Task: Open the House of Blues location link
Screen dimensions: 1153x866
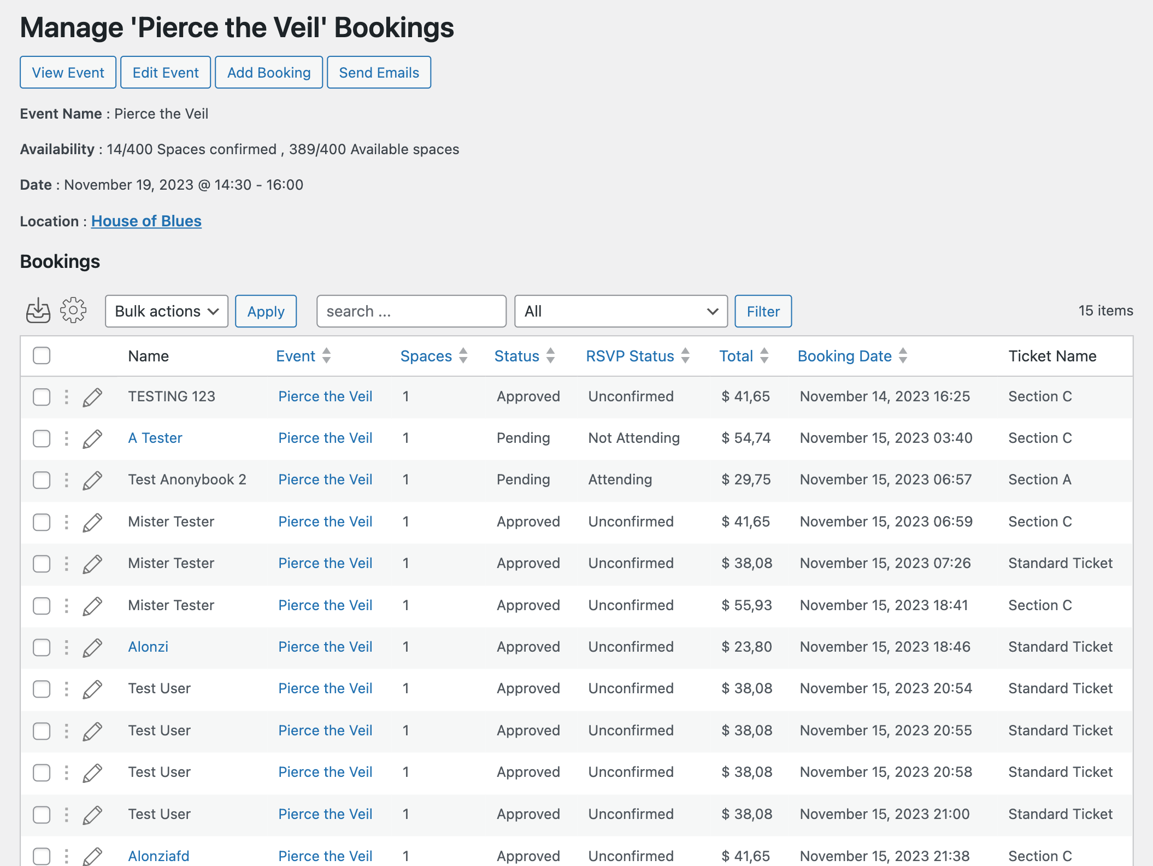Action: point(146,221)
